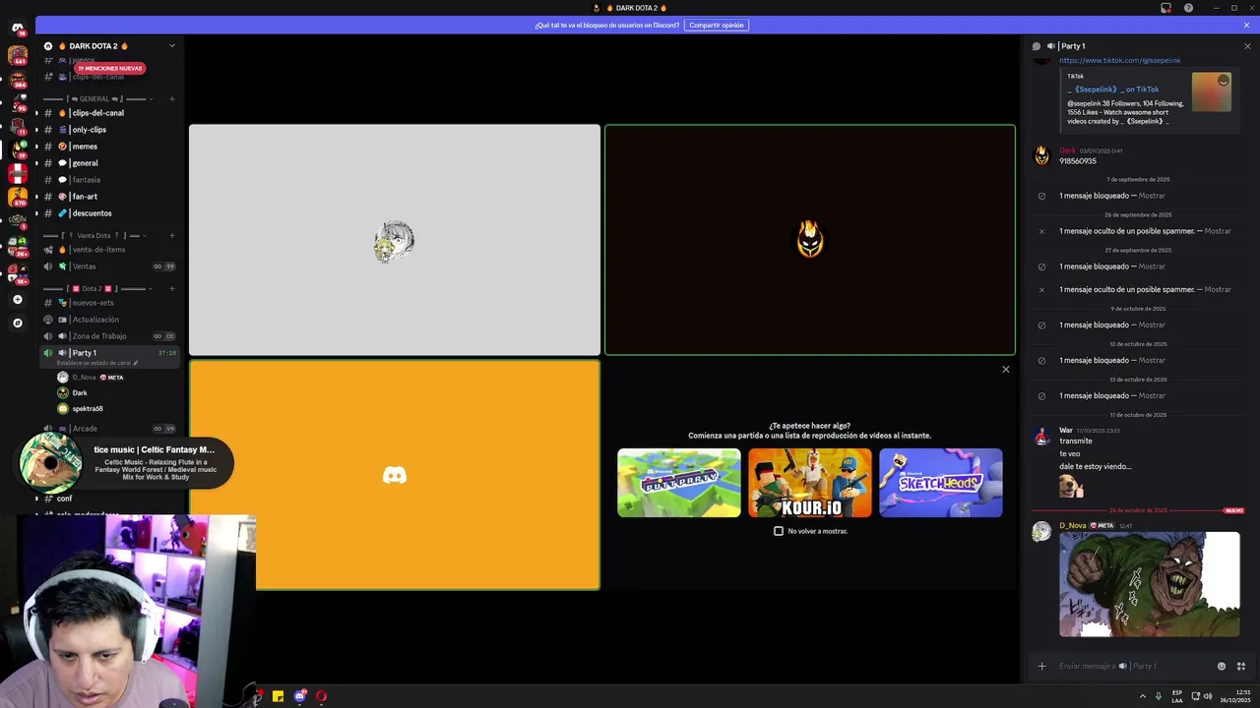Check 'No volver a mostrar' checkbox
This screenshot has height=708, width=1260.
(779, 531)
